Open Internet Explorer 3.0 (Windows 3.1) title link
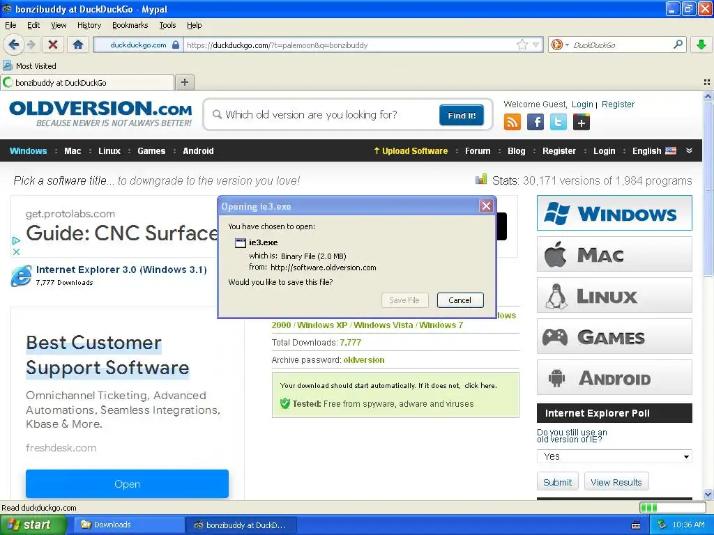714x535 pixels. [x=121, y=270]
